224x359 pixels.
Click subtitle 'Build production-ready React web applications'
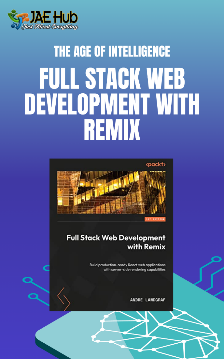pos(127,265)
